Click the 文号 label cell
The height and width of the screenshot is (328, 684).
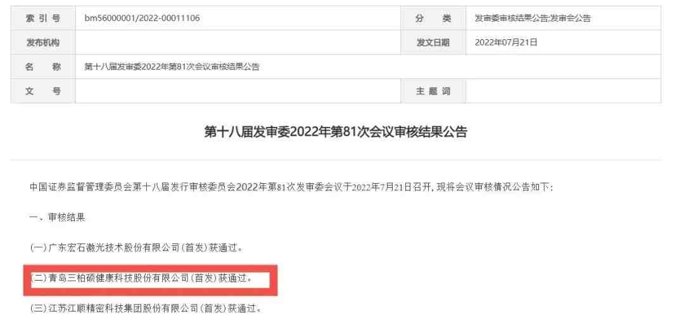pyautogui.click(x=43, y=92)
